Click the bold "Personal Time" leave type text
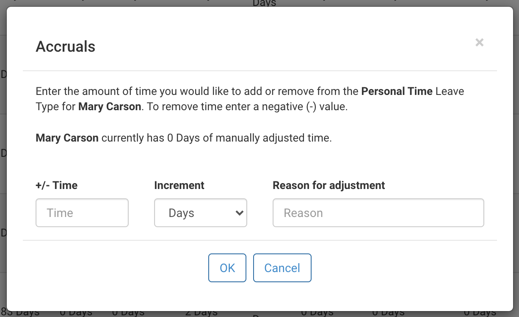This screenshot has height=317, width=519. [397, 91]
